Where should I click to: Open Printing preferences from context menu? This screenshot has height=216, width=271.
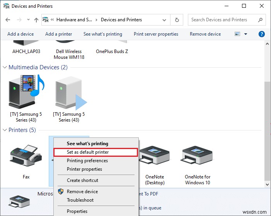[x=87, y=161]
